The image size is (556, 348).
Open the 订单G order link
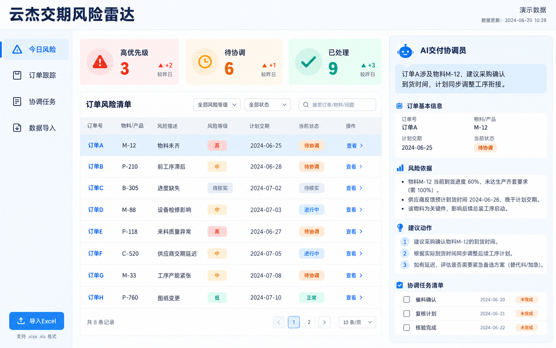(x=96, y=275)
